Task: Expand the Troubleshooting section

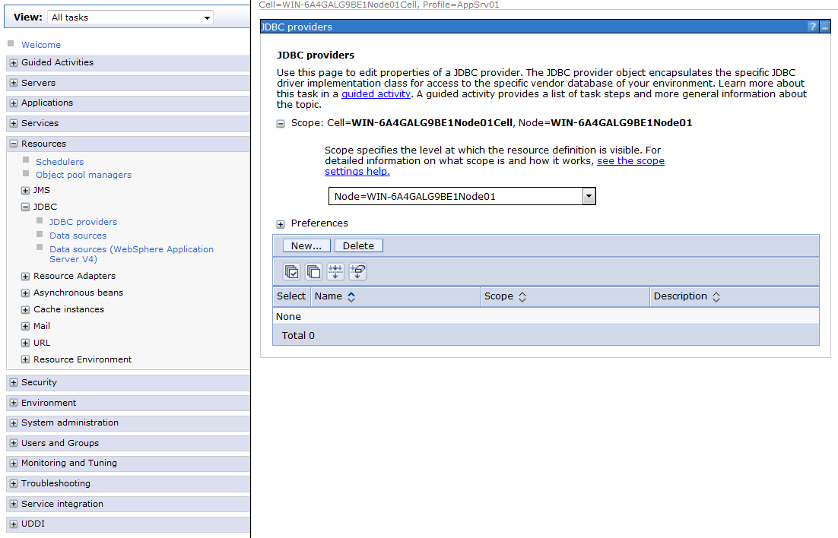Action: click(x=14, y=483)
